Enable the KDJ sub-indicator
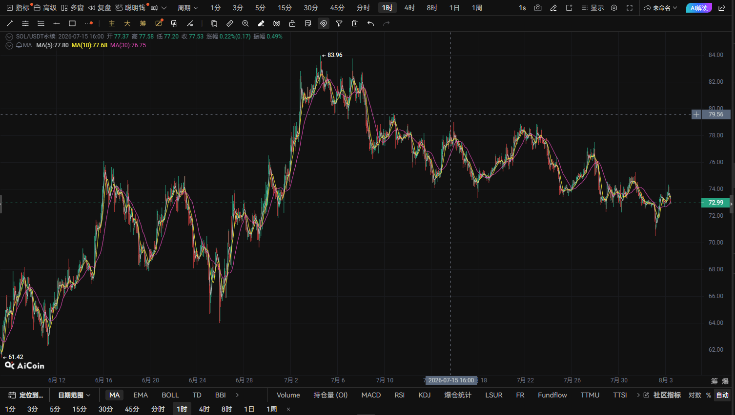 click(x=425, y=395)
